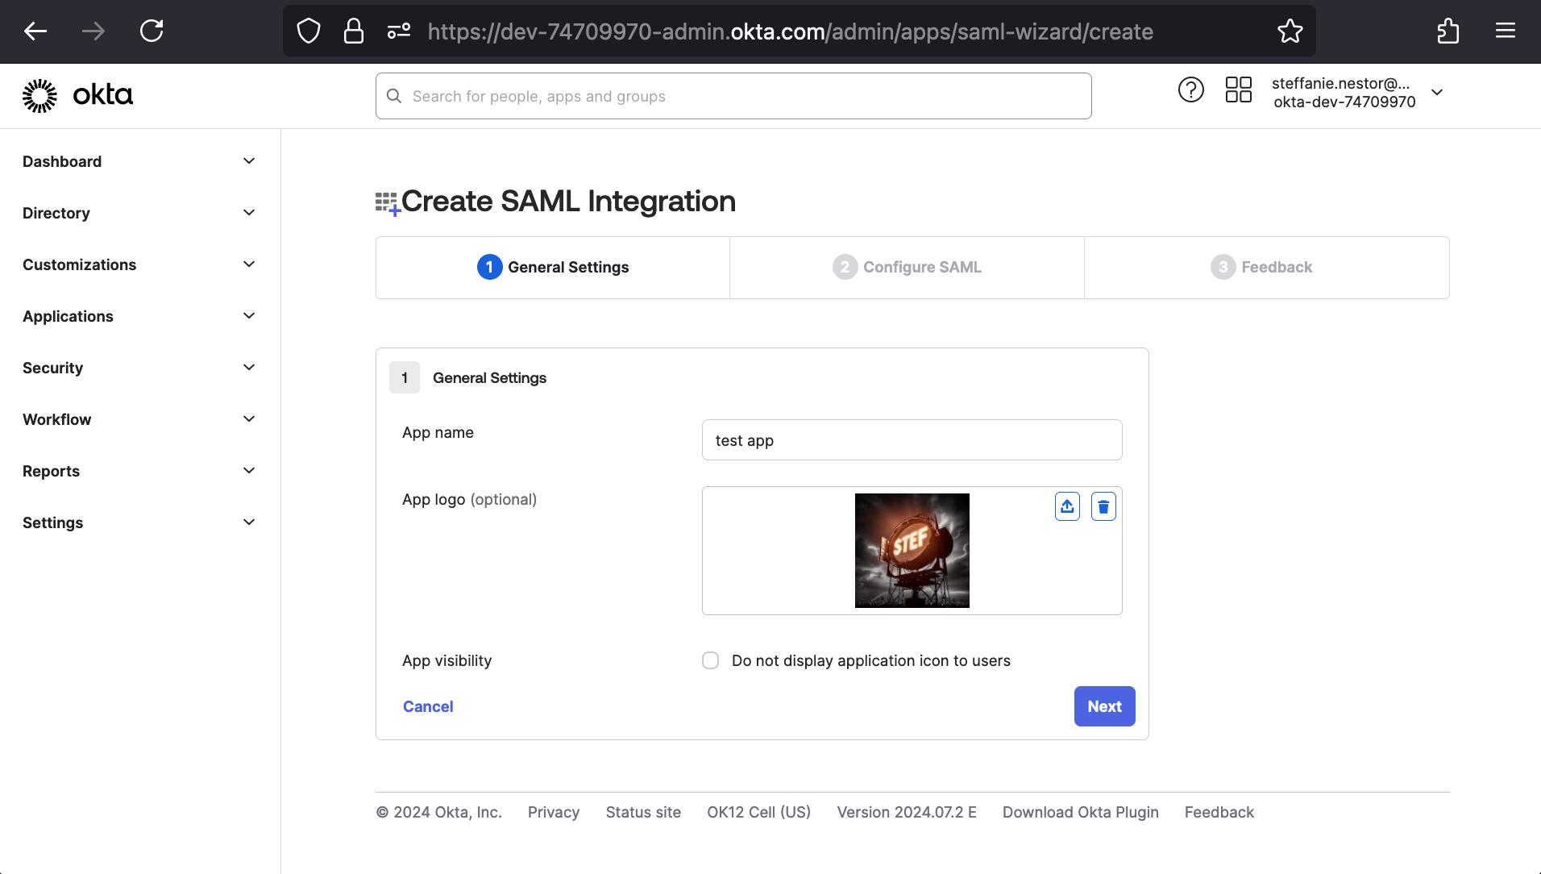Expand the Security sidebar section
Screen dimensions: 1541x874
pos(140,368)
